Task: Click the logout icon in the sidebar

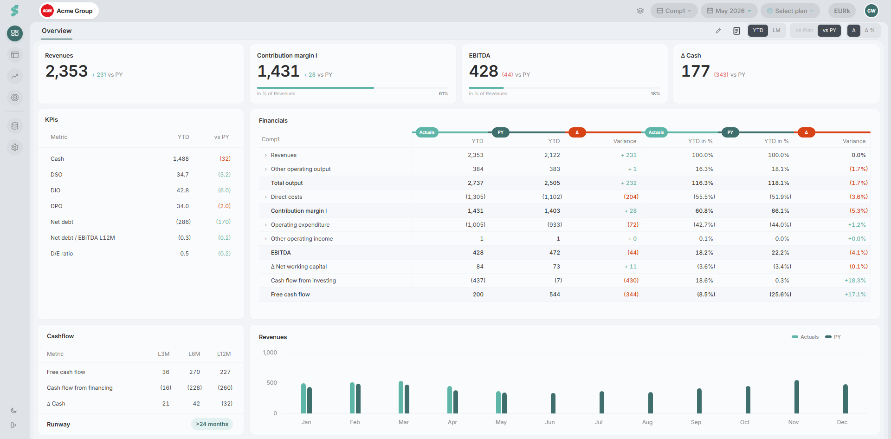Action: 13,425
